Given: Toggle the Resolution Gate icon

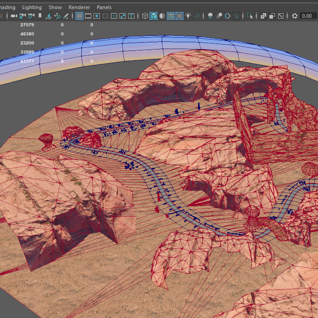Looking at the screenshot, I should tap(97, 16).
